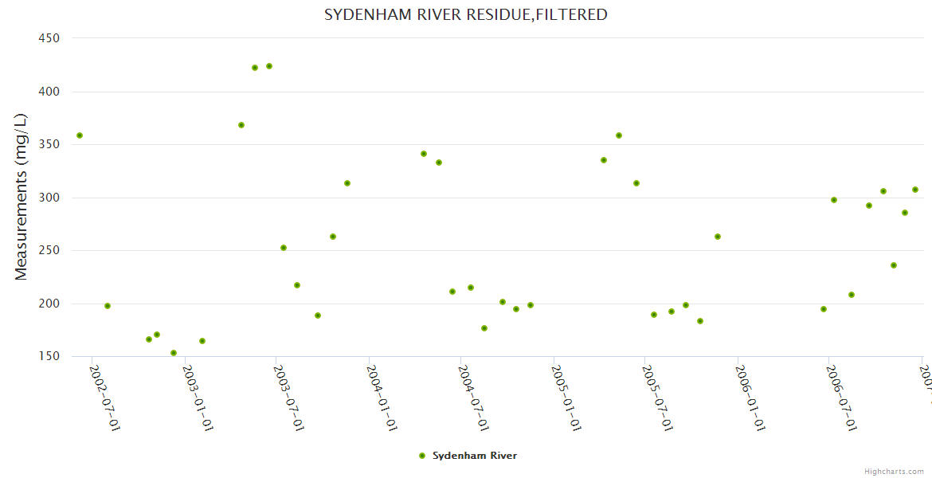
Task: Toggle the Sydenham River legend series
Action: coord(474,456)
